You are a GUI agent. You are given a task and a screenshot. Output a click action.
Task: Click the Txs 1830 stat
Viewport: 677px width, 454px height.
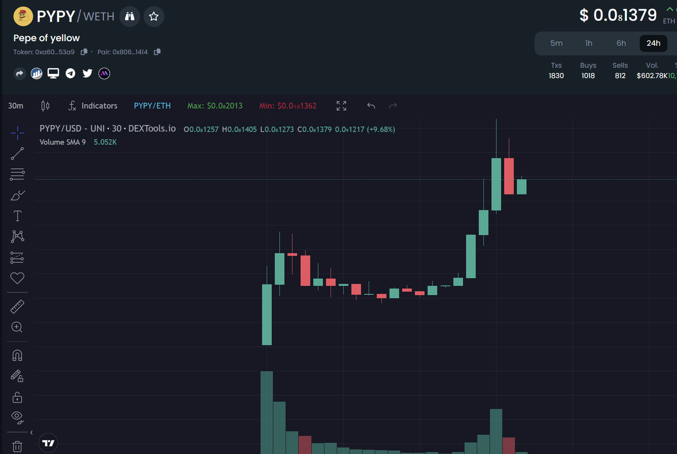point(556,70)
